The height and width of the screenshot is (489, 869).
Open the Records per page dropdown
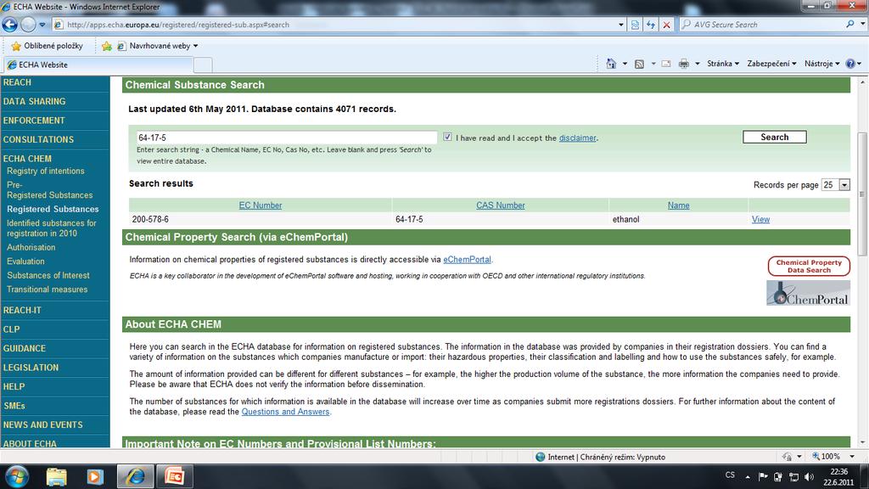coord(836,185)
